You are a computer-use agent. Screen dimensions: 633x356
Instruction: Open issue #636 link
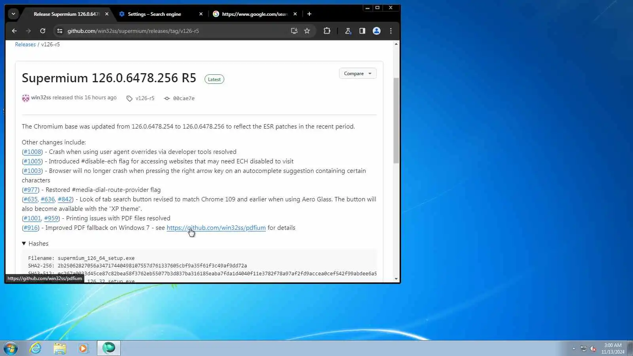(48, 199)
